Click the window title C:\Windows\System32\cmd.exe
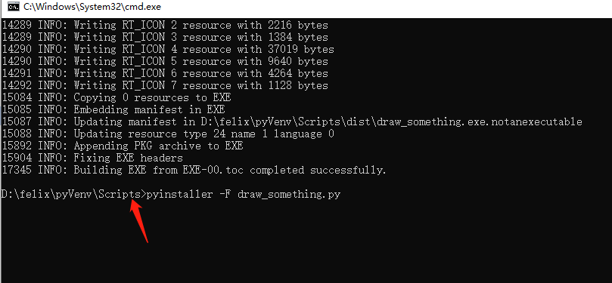 point(92,7)
